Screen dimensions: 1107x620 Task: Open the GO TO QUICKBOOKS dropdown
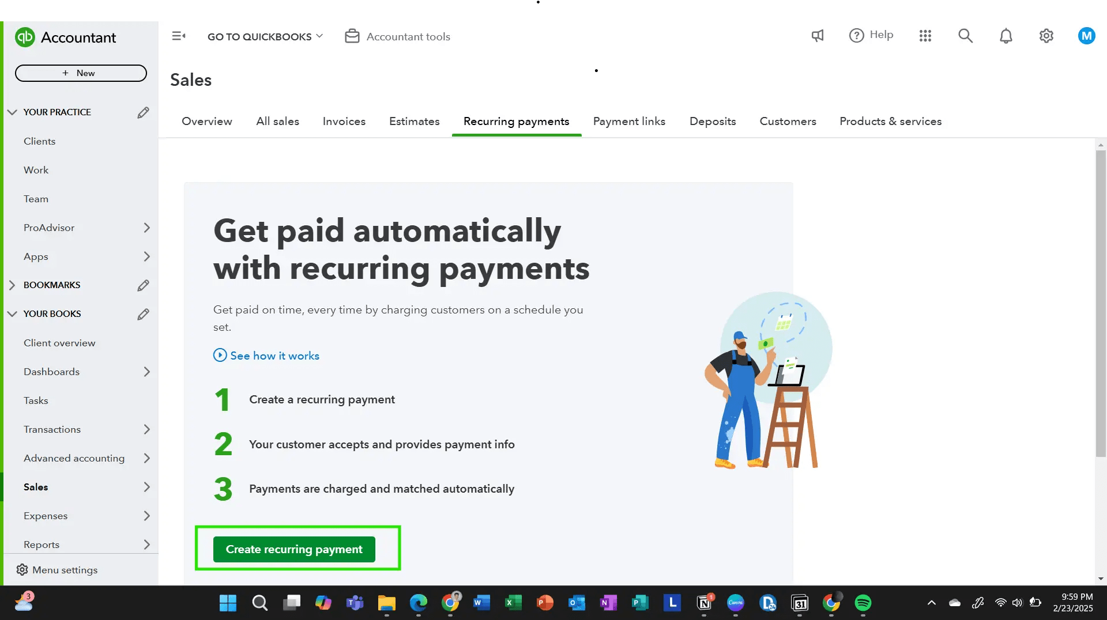point(265,36)
